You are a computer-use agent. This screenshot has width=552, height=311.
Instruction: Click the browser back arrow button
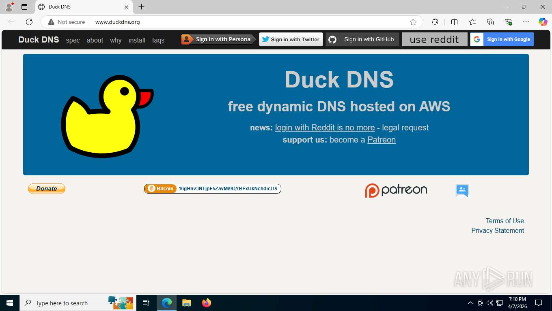click(x=11, y=22)
